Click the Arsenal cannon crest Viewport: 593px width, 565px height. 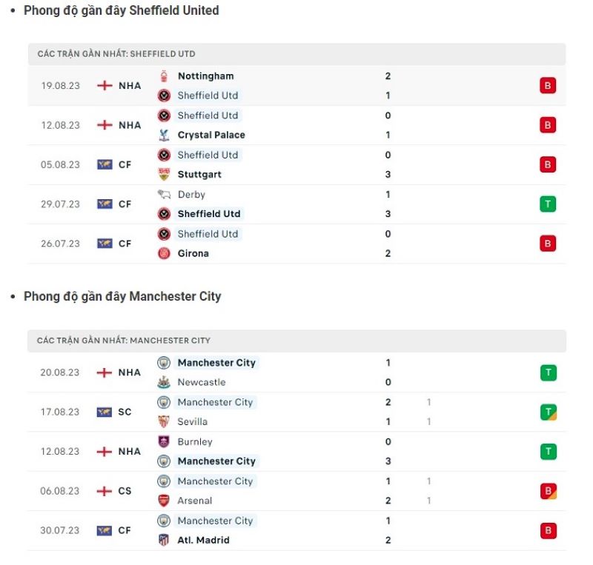click(164, 501)
